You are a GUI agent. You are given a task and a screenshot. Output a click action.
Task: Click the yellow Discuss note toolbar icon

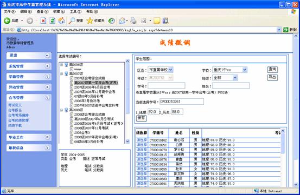[x=157, y=21]
